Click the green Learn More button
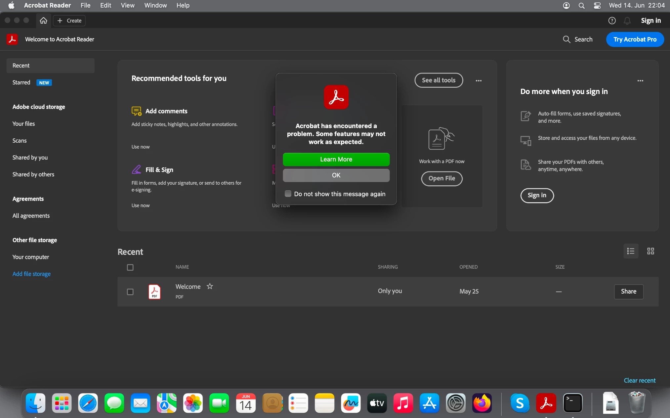This screenshot has width=670, height=418. 336,159
